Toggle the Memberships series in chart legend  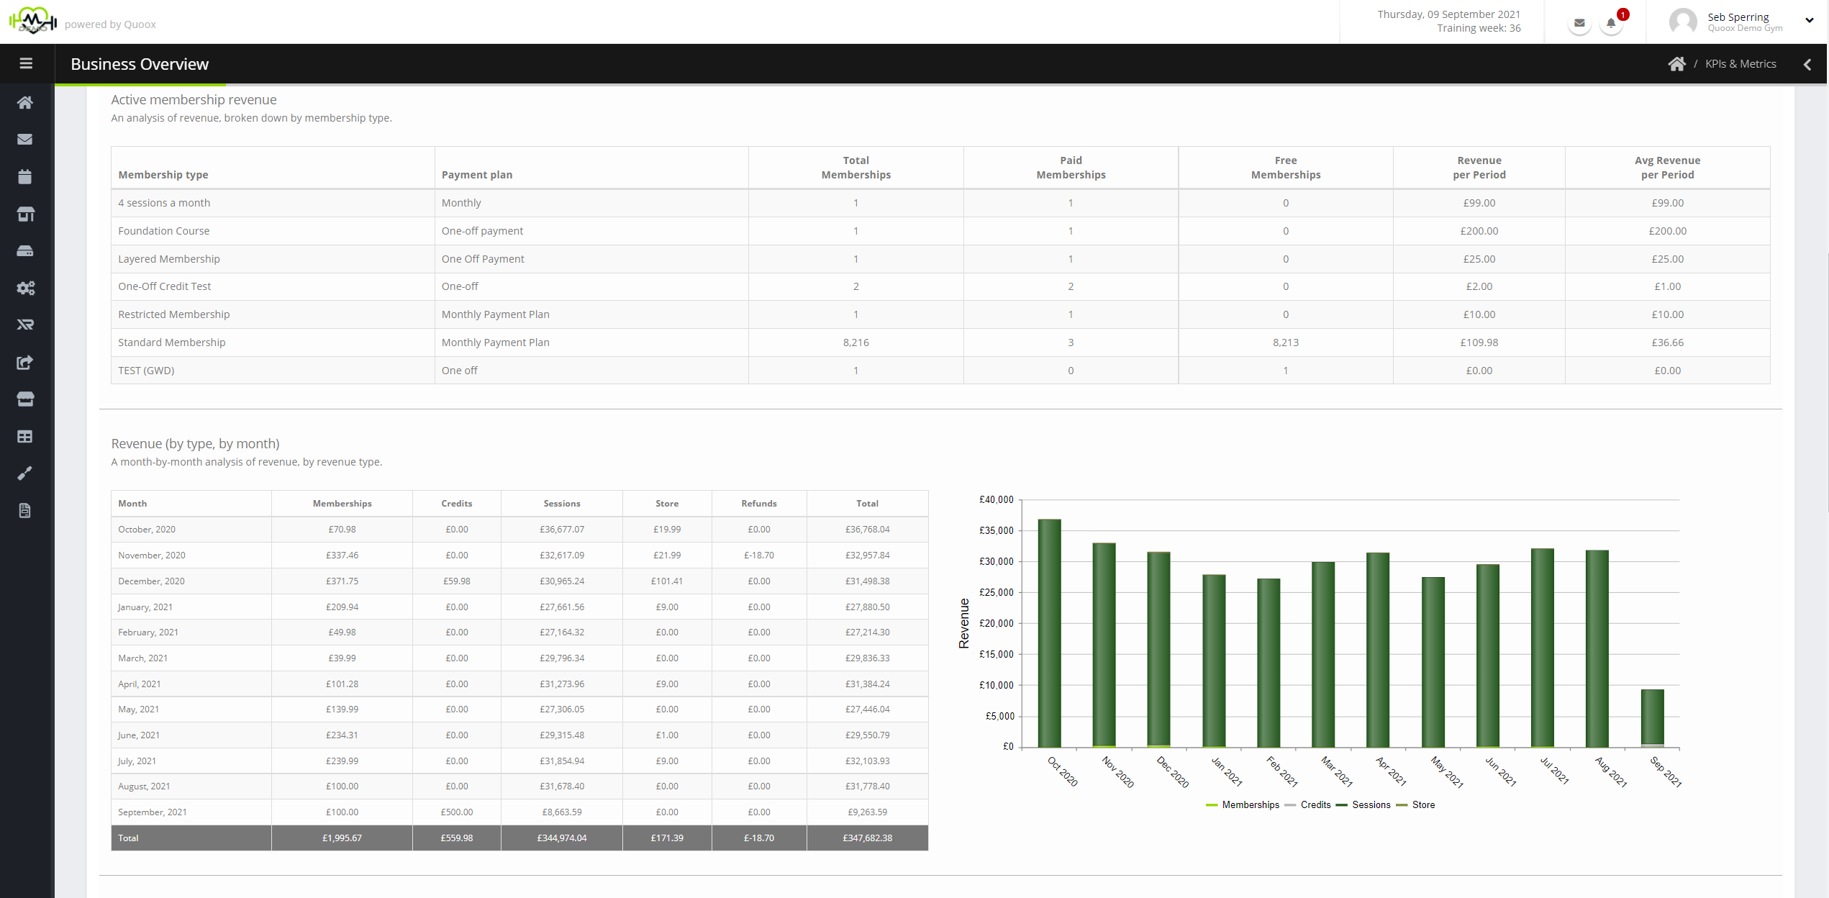click(x=1250, y=804)
